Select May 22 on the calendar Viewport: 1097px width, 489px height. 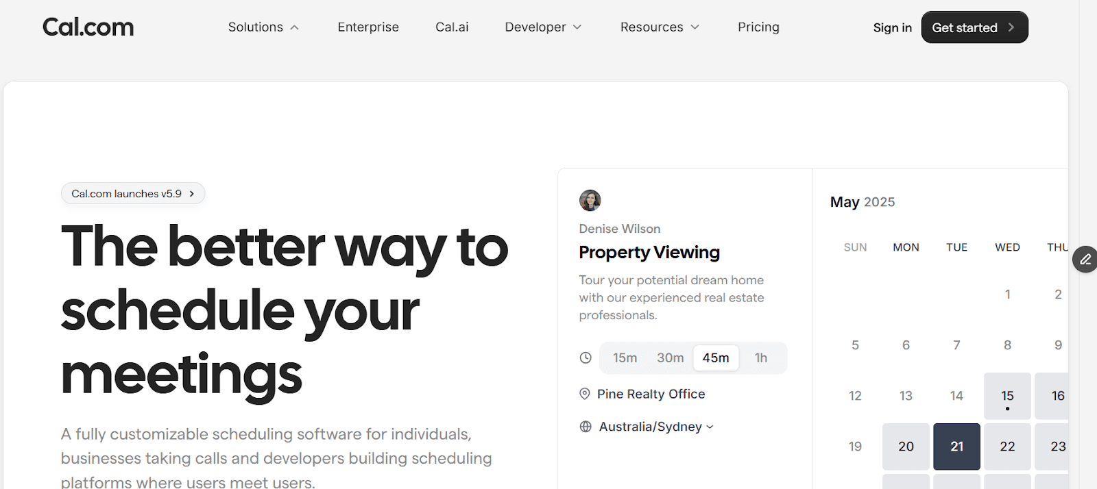1007,447
